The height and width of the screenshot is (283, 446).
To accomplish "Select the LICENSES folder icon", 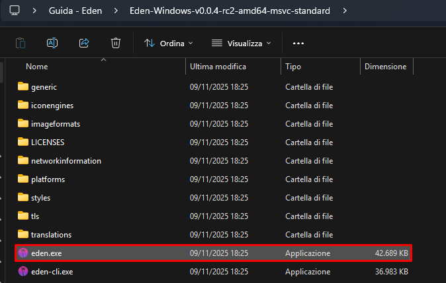I will [x=23, y=142].
